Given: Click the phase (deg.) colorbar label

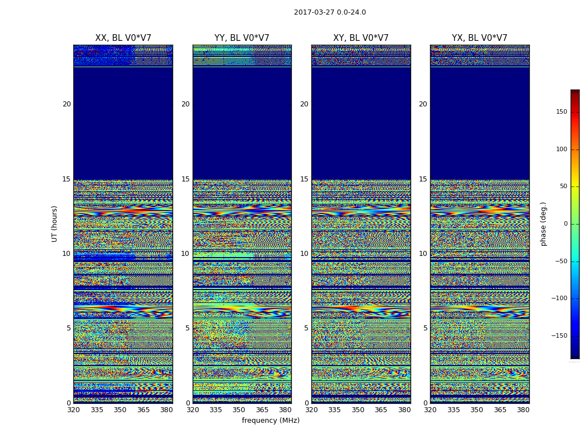Looking at the screenshot, I should (x=544, y=224).
